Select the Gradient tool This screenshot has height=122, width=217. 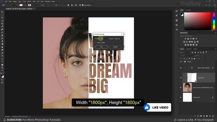[x=2, y=44]
